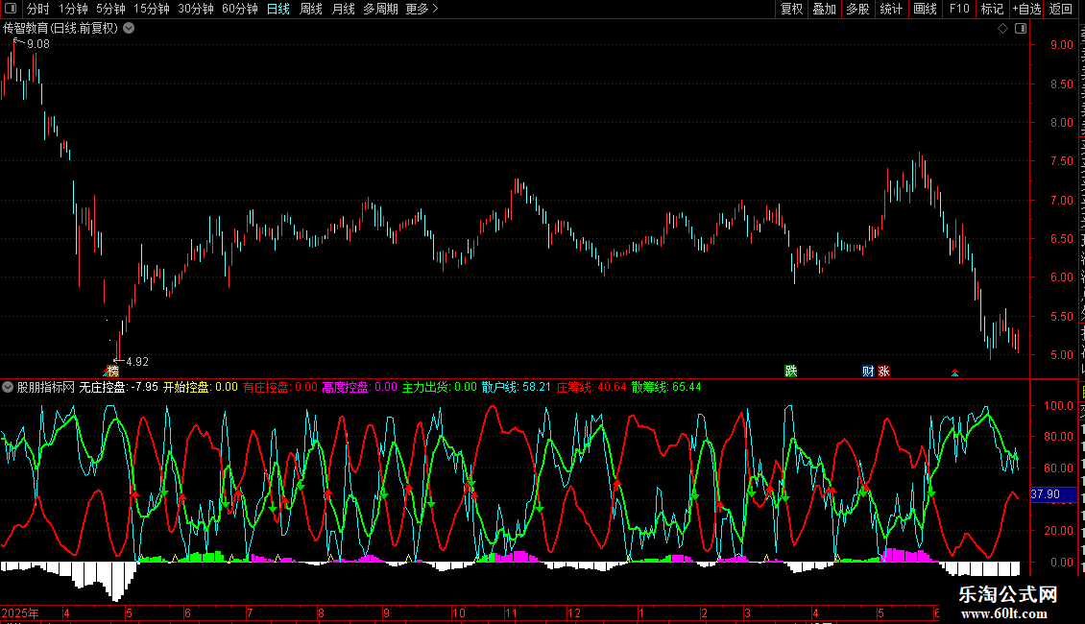Click the 开始控盘 value label

(x=200, y=387)
